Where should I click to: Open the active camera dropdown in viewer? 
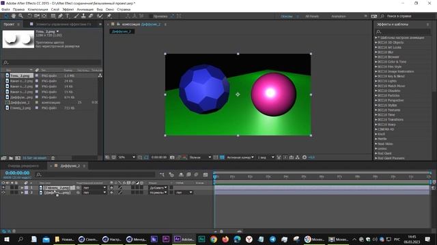[240, 157]
